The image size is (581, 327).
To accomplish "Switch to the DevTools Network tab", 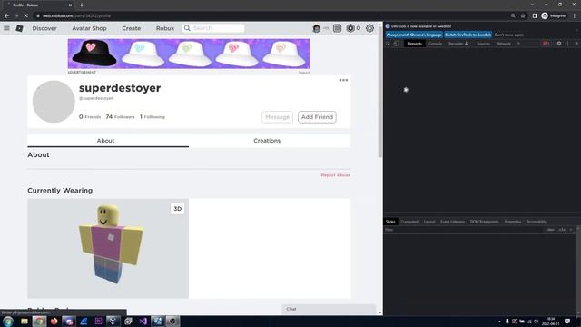I will tap(504, 44).
